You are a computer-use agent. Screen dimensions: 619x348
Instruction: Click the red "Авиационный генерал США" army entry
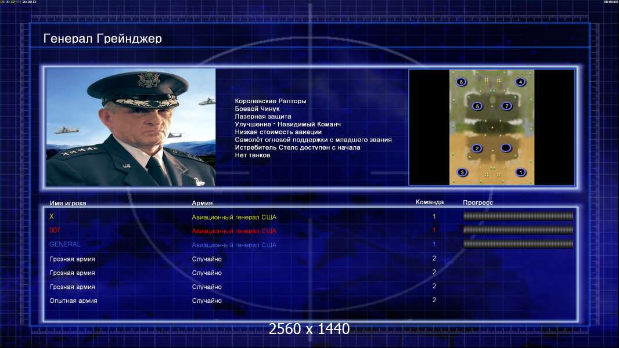(x=234, y=231)
